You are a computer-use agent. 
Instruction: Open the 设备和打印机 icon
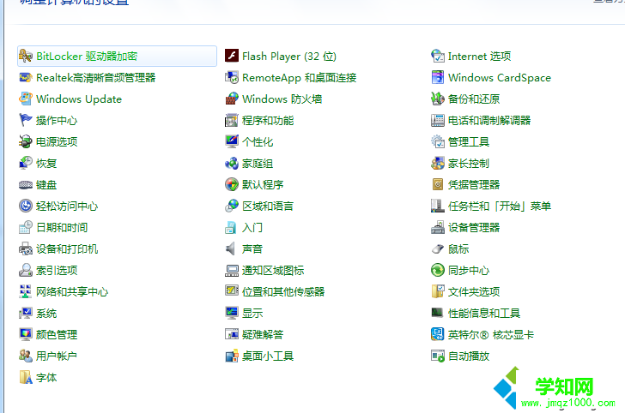pyautogui.click(x=26, y=249)
